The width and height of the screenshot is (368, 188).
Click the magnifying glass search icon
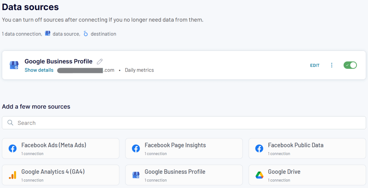[x=10, y=123]
